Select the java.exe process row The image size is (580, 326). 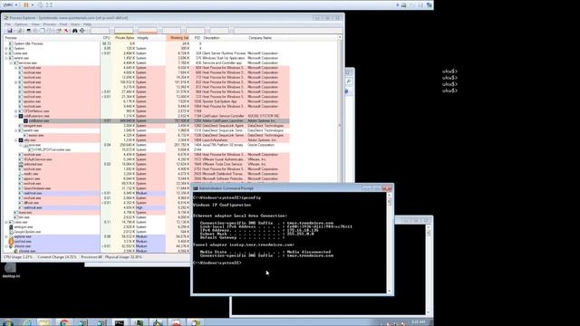click(146, 145)
